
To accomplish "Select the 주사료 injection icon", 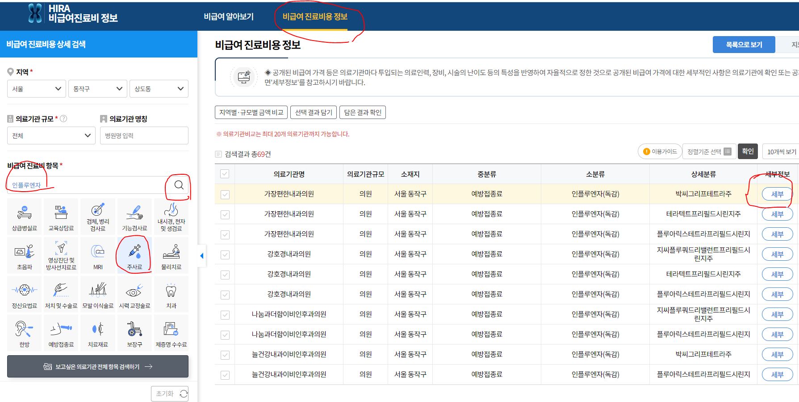I will (134, 255).
